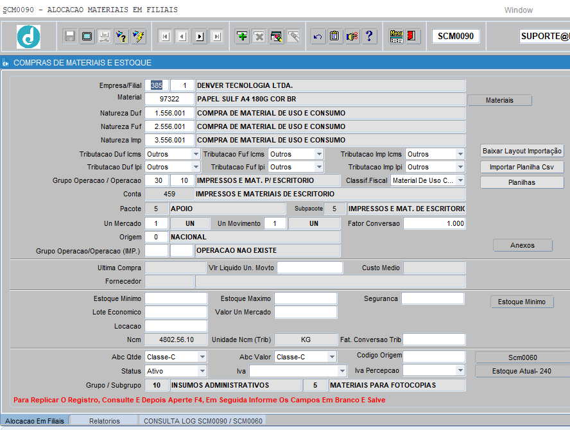Click the Lote Economico input field

[176, 312]
